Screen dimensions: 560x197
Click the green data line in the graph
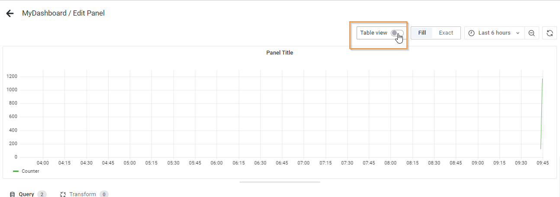point(541,113)
